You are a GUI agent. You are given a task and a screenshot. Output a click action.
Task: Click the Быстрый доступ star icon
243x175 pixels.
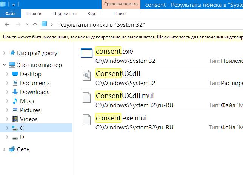(12, 53)
